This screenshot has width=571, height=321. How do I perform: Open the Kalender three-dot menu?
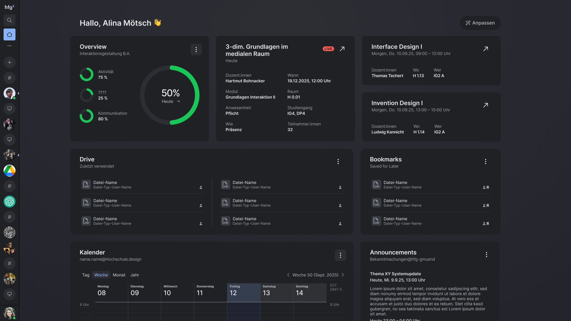[x=340, y=255]
